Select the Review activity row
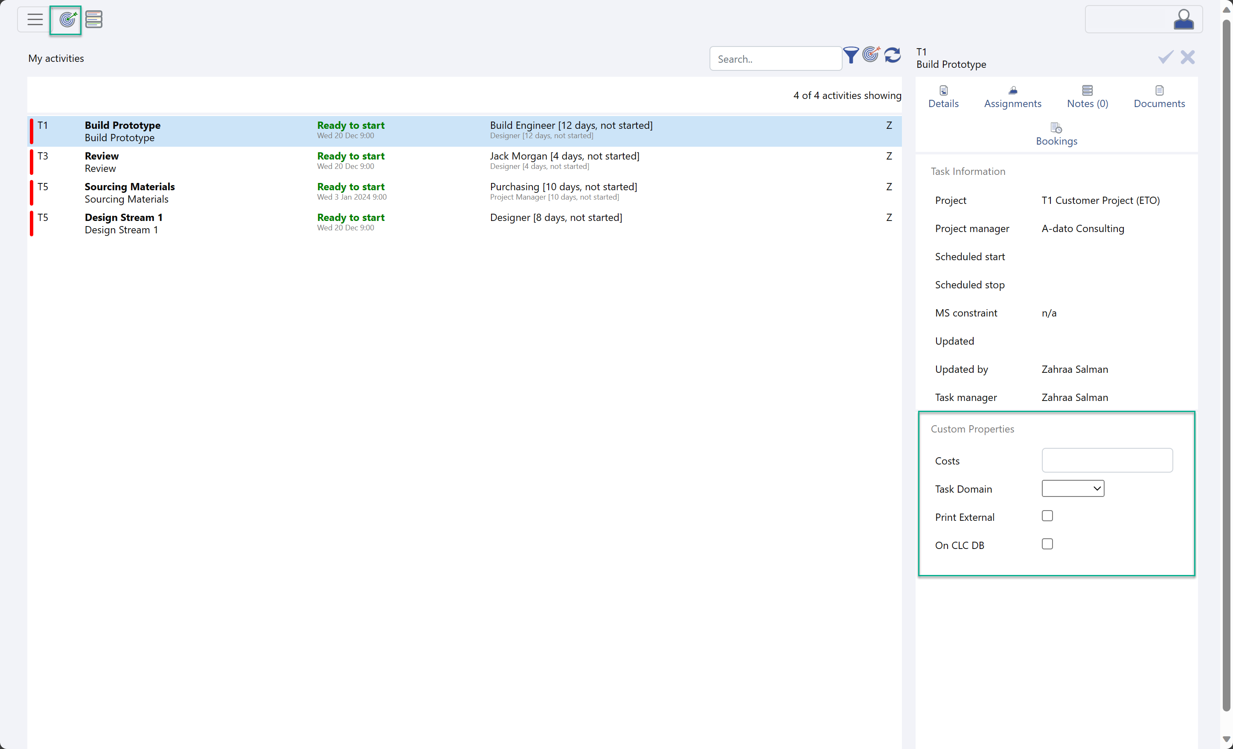This screenshot has height=749, width=1233. click(x=464, y=162)
